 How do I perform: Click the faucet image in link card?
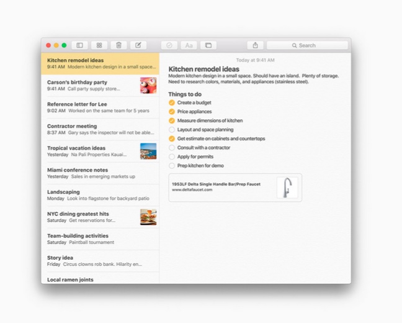coord(287,188)
